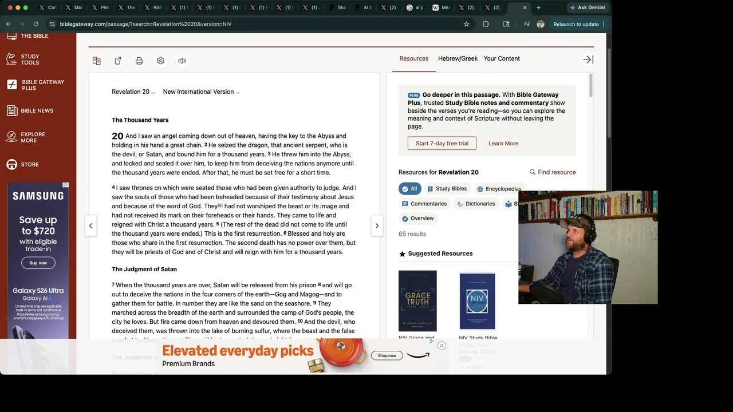Open Bible News sidebar item

[30, 110]
